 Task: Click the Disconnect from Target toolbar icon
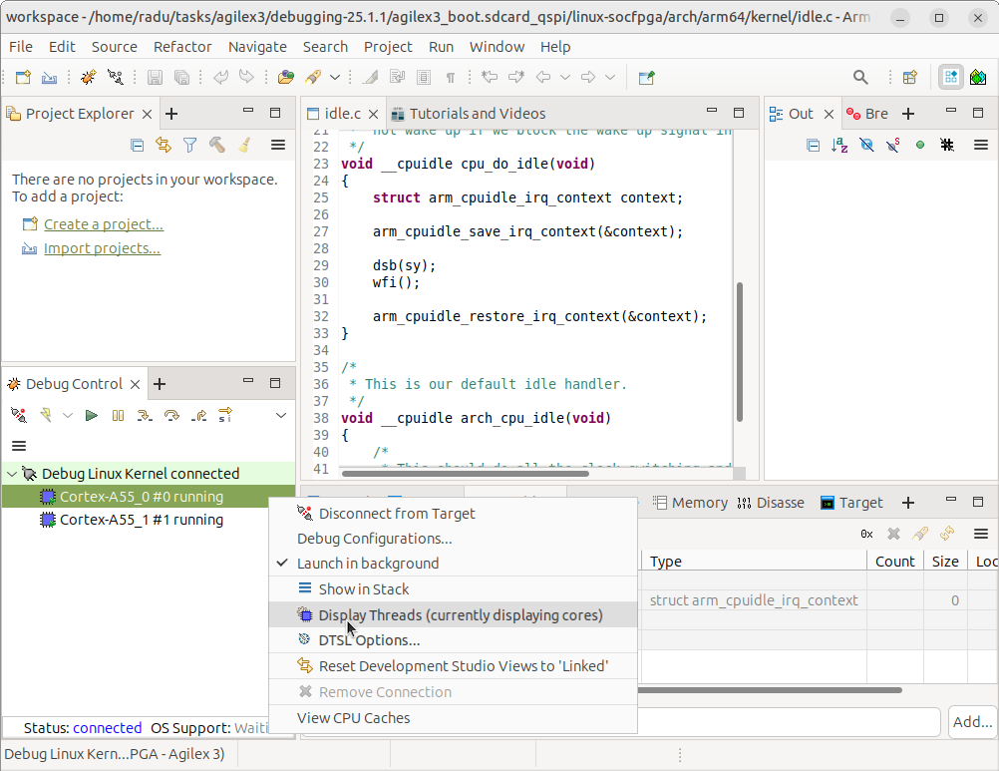coord(18,415)
